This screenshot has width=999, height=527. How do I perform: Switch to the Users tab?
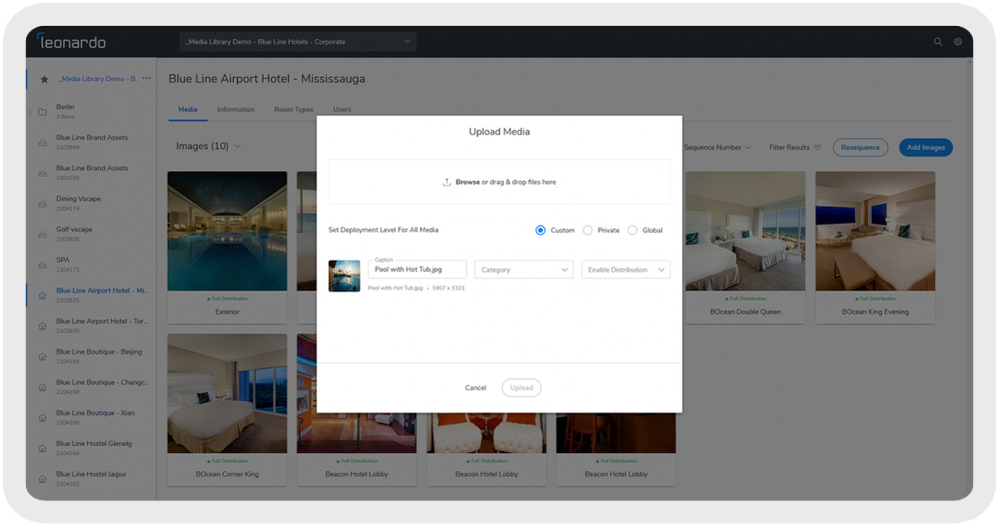(x=342, y=110)
